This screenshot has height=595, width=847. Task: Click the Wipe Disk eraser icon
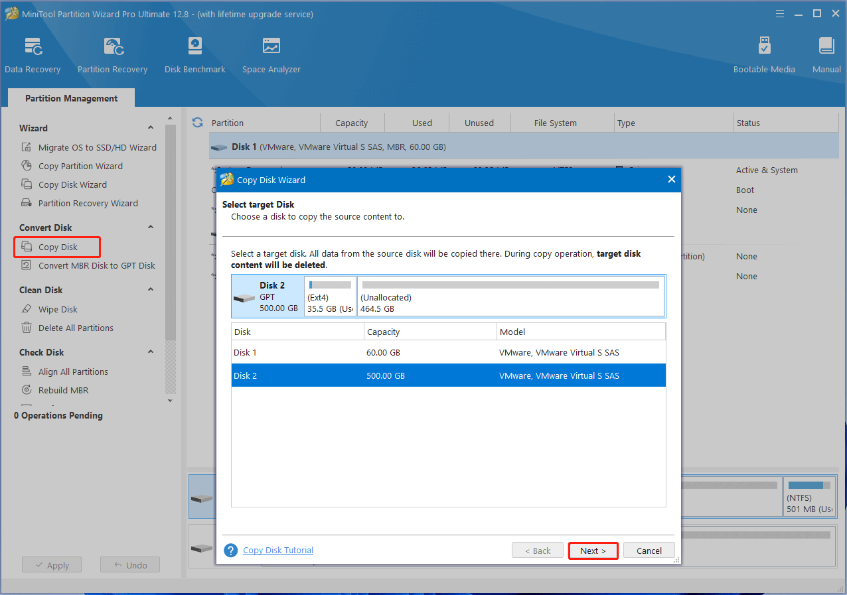[x=27, y=309]
